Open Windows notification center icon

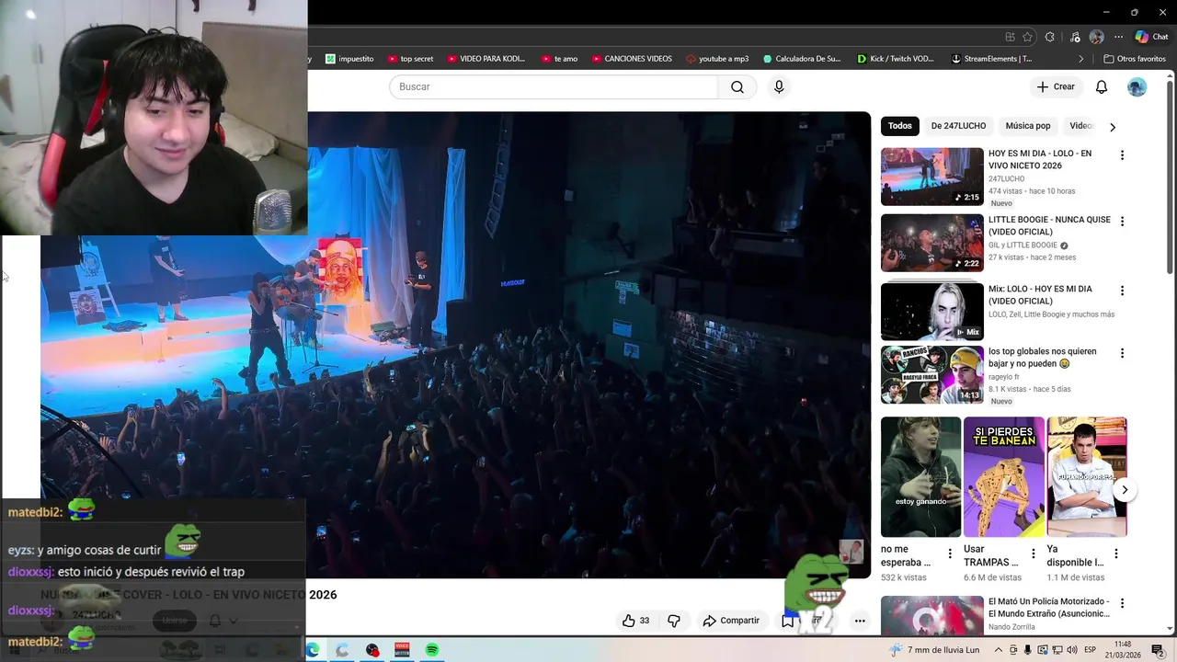[x=1157, y=650]
